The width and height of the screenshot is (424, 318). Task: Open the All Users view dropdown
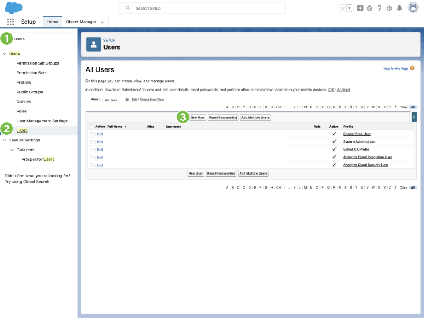click(116, 100)
